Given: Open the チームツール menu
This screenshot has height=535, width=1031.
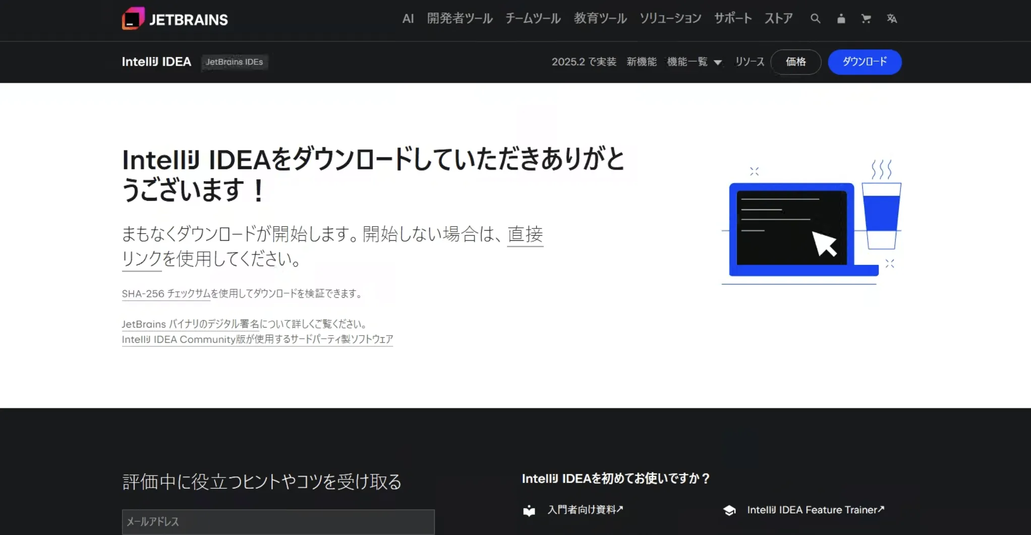Looking at the screenshot, I should 533,19.
